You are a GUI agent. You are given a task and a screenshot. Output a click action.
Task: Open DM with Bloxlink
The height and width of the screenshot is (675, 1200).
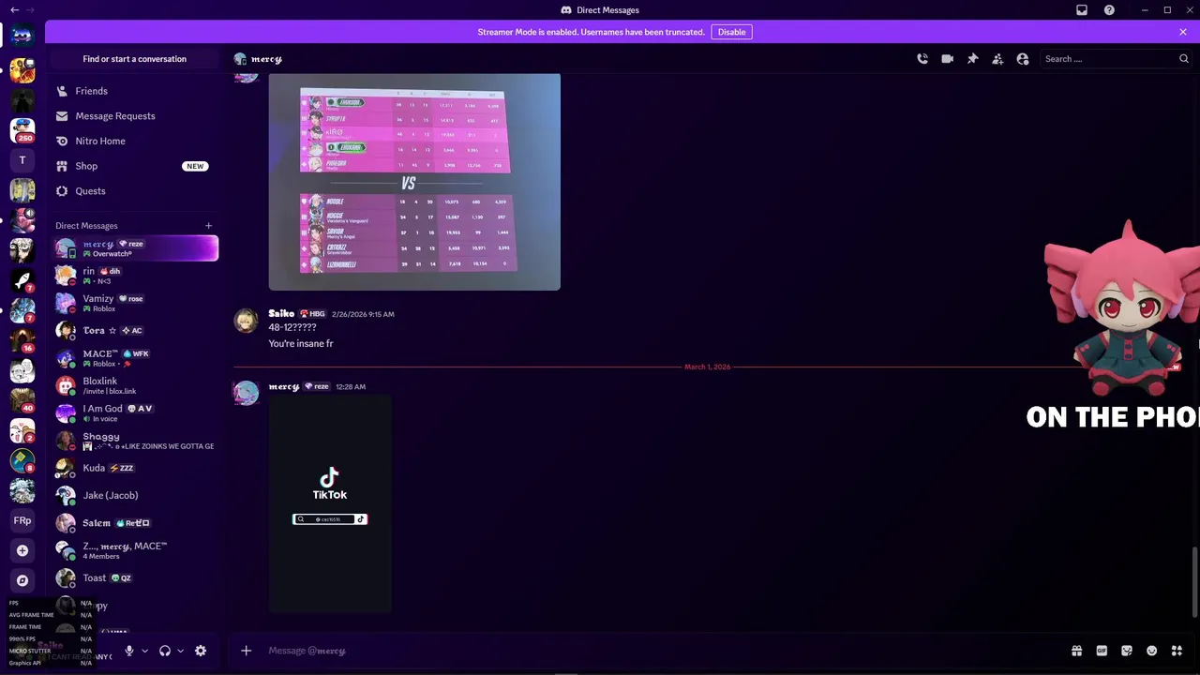pos(135,385)
